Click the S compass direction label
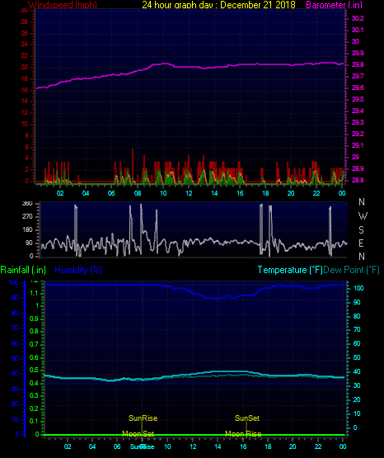384x458 pixels. point(361,230)
